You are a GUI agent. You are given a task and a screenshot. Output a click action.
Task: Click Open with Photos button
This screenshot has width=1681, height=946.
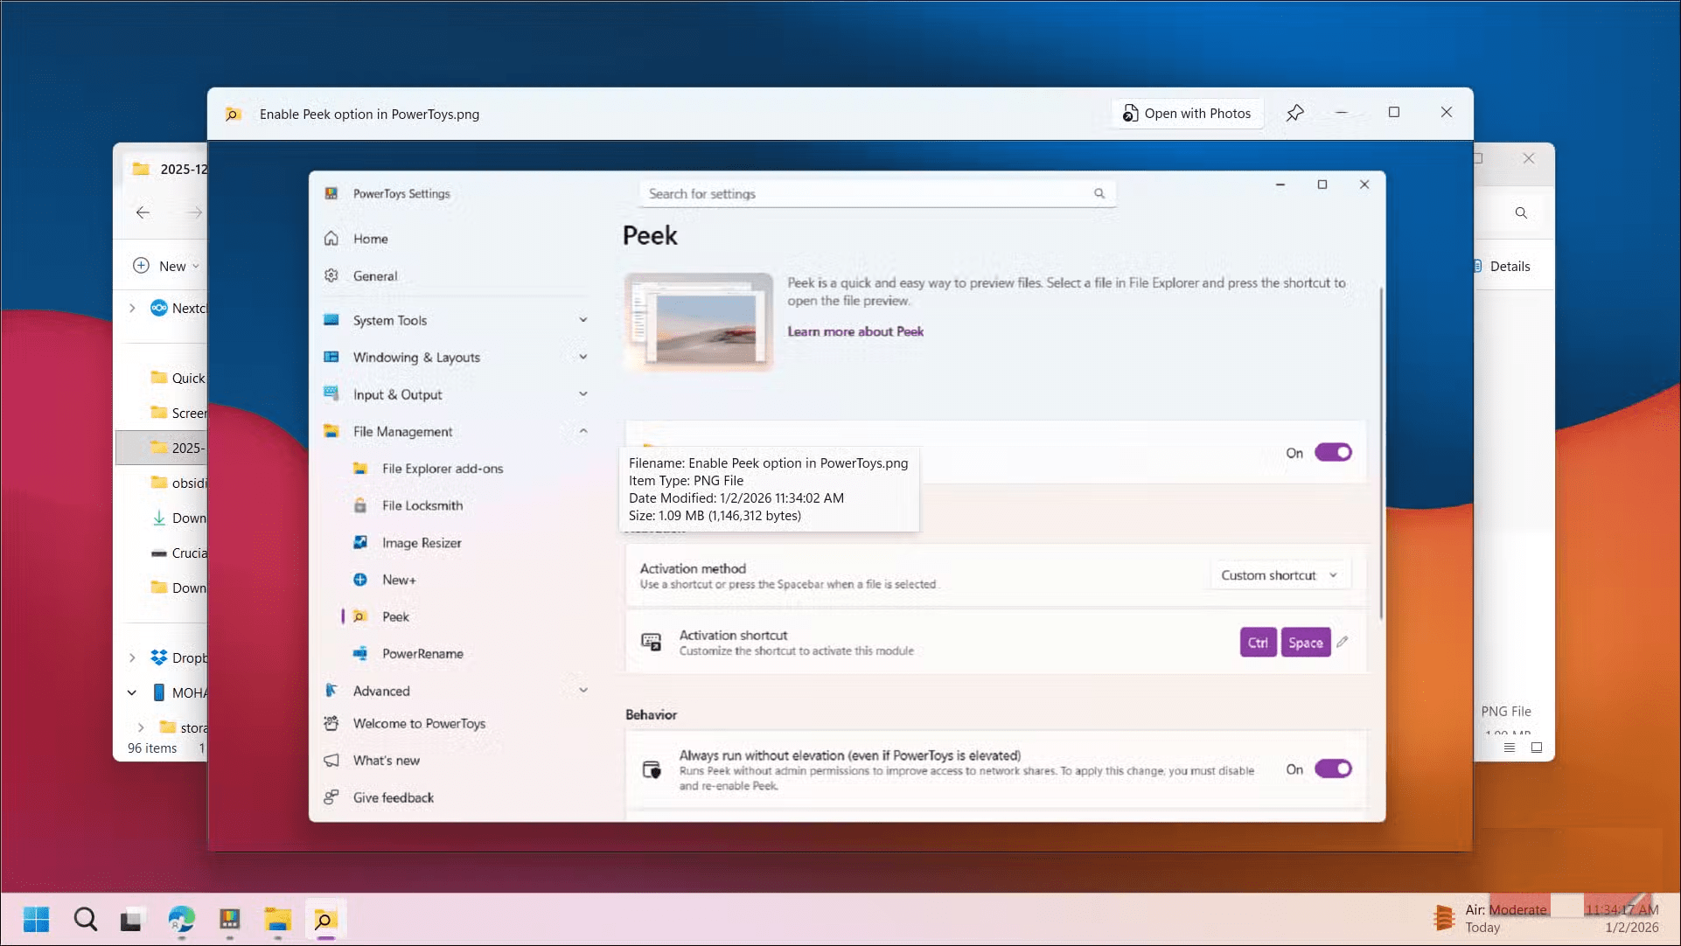point(1187,114)
